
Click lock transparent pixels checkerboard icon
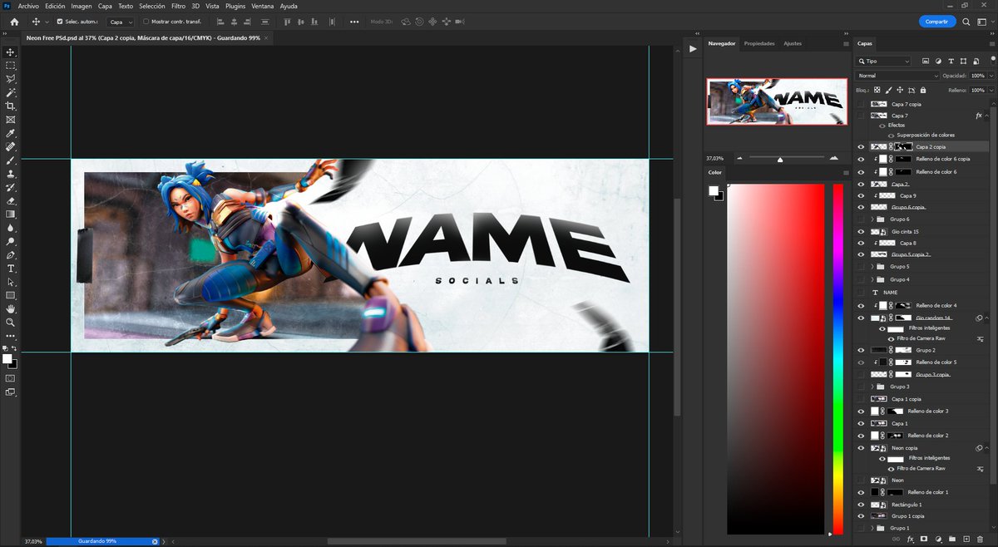click(x=877, y=90)
